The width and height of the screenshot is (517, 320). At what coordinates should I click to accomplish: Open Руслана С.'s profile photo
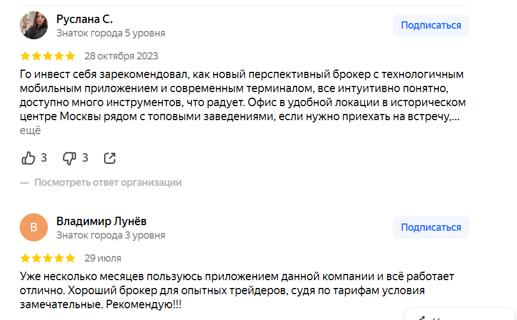34,25
